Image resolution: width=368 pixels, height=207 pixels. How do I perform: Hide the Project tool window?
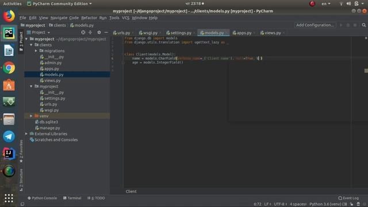tap(106, 32)
